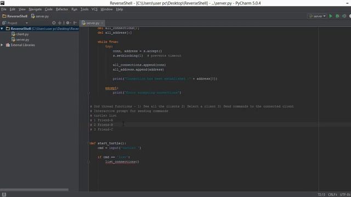Image resolution: width=351 pixels, height=197 pixels.
Task: Open the Navigate menu
Action: tap(35, 9)
